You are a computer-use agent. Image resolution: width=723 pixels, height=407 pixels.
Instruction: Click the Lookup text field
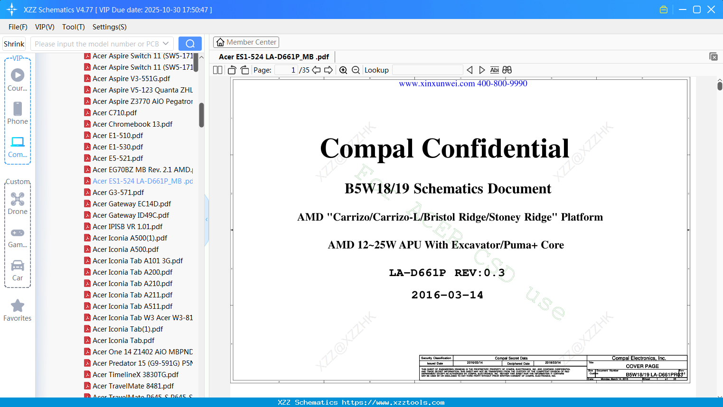(x=428, y=70)
